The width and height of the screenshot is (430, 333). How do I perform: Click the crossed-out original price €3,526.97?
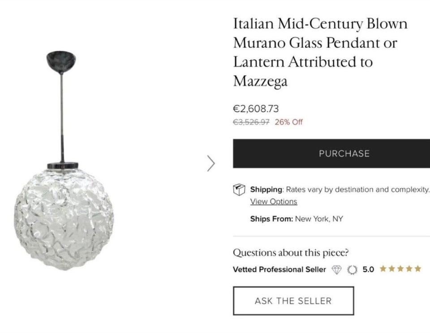(251, 122)
